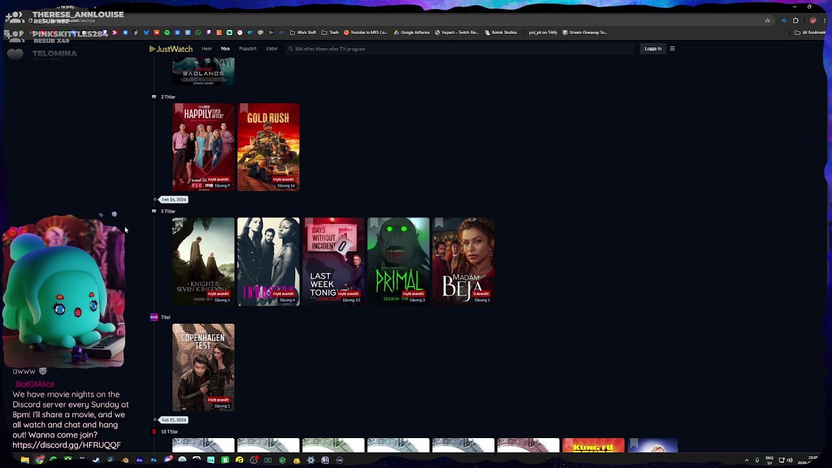This screenshot has width=832, height=468.
Task: Open the browser extensions puzzle icon
Action: (x=796, y=21)
